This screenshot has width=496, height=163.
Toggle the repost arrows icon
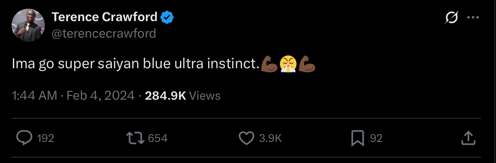point(135,138)
